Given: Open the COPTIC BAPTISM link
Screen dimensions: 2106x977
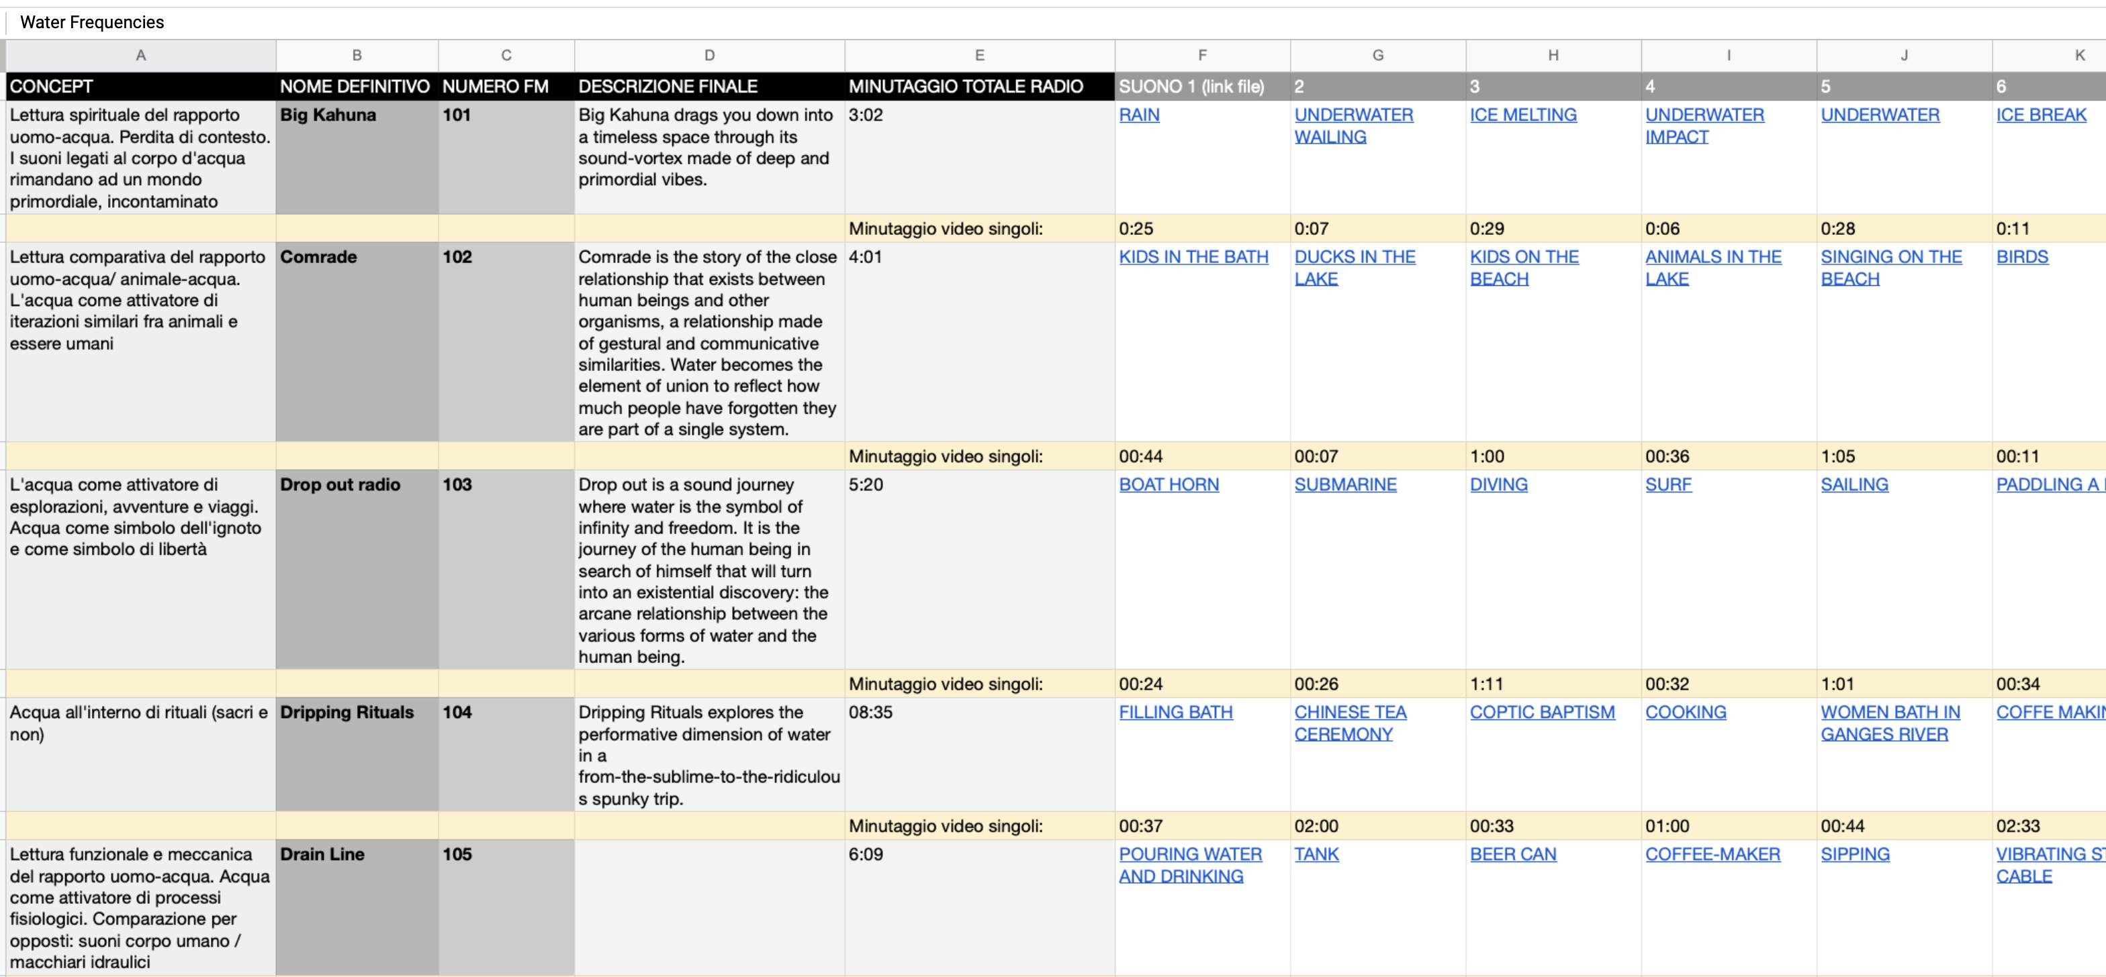Looking at the screenshot, I should click(1542, 713).
